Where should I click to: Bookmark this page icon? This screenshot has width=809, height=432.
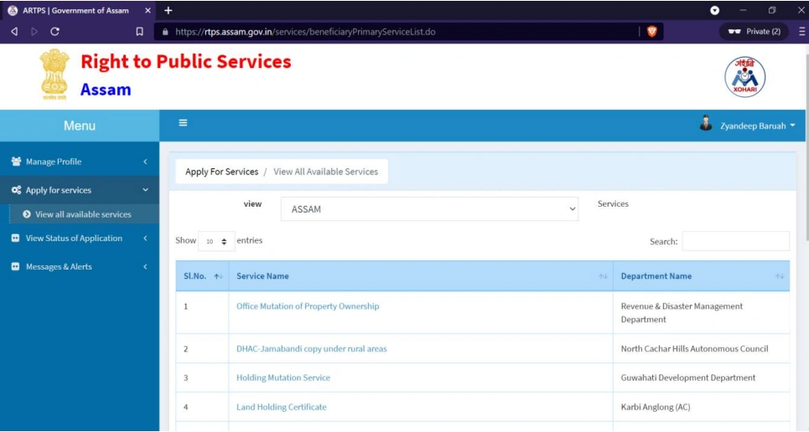pos(139,32)
